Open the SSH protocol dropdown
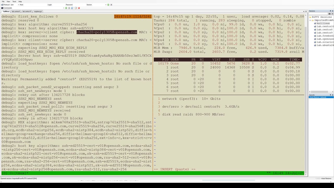Screen dimensions: 334x188 tap(19, 5)
